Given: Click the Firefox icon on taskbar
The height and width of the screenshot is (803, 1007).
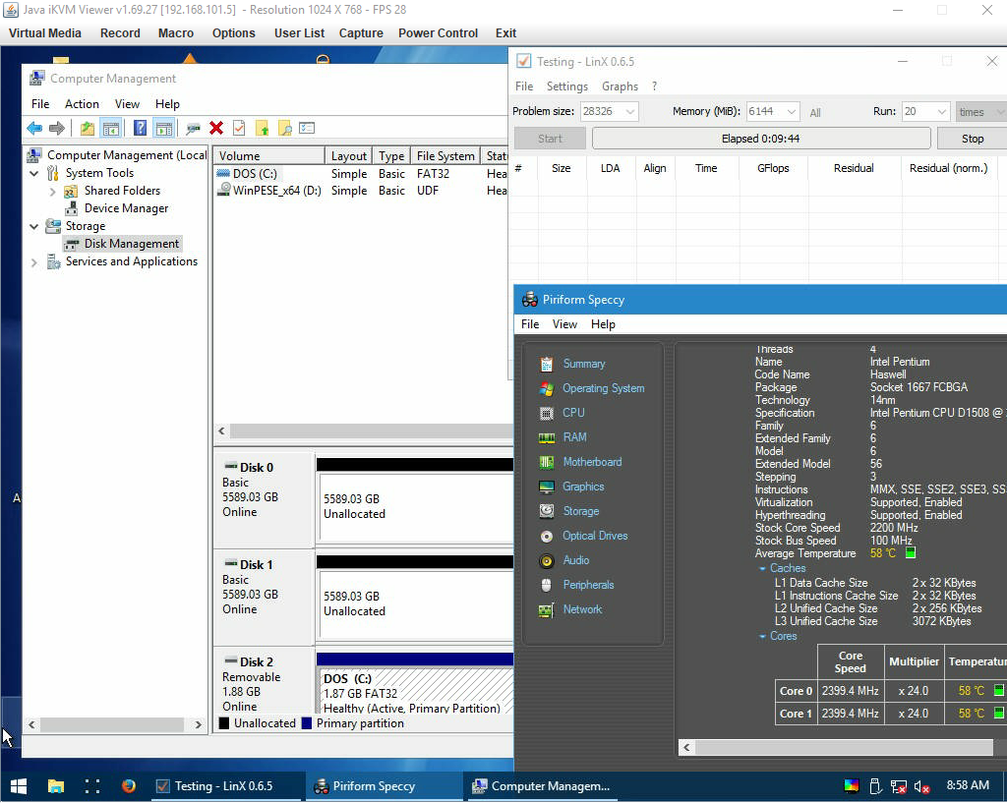Looking at the screenshot, I should click(x=129, y=785).
